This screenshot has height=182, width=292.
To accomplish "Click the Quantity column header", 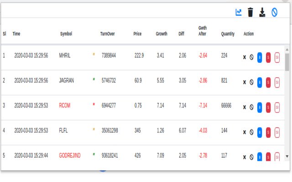I will (228, 34).
